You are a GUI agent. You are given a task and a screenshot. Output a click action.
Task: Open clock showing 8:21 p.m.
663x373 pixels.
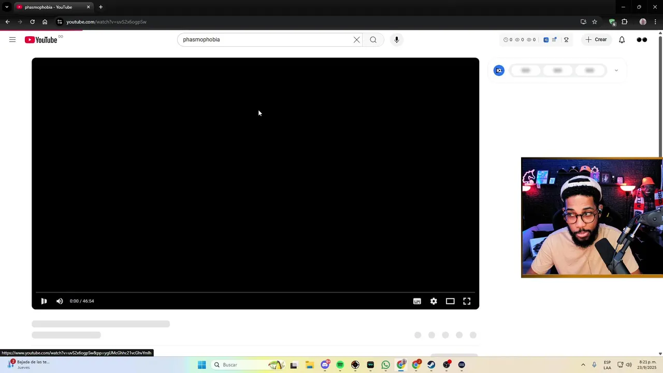click(647, 365)
